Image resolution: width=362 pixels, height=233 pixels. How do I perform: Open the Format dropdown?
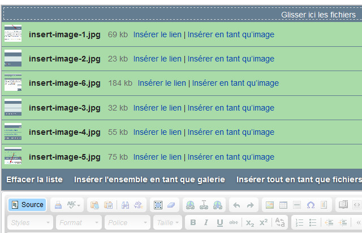(x=79, y=222)
